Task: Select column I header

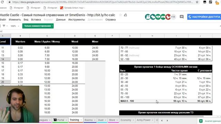Action: click(176, 36)
